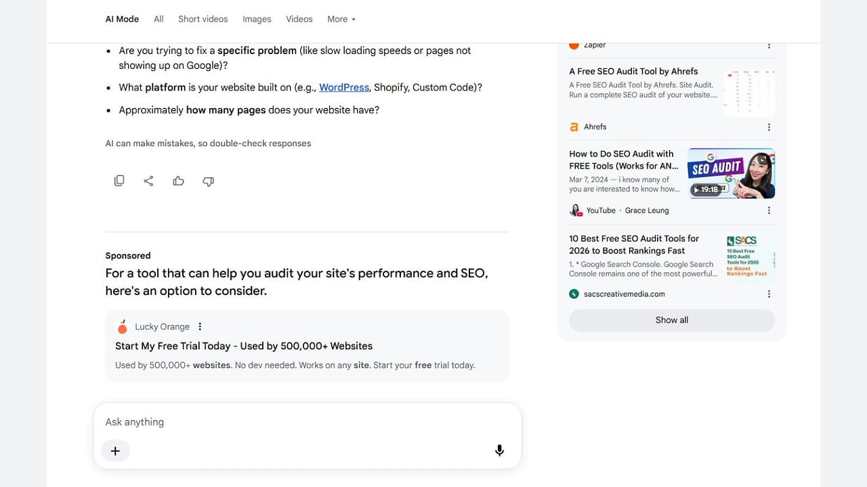This screenshot has height=487, width=867.
Task: Click the sacscreativemedia.com source text
Action: pos(625,294)
